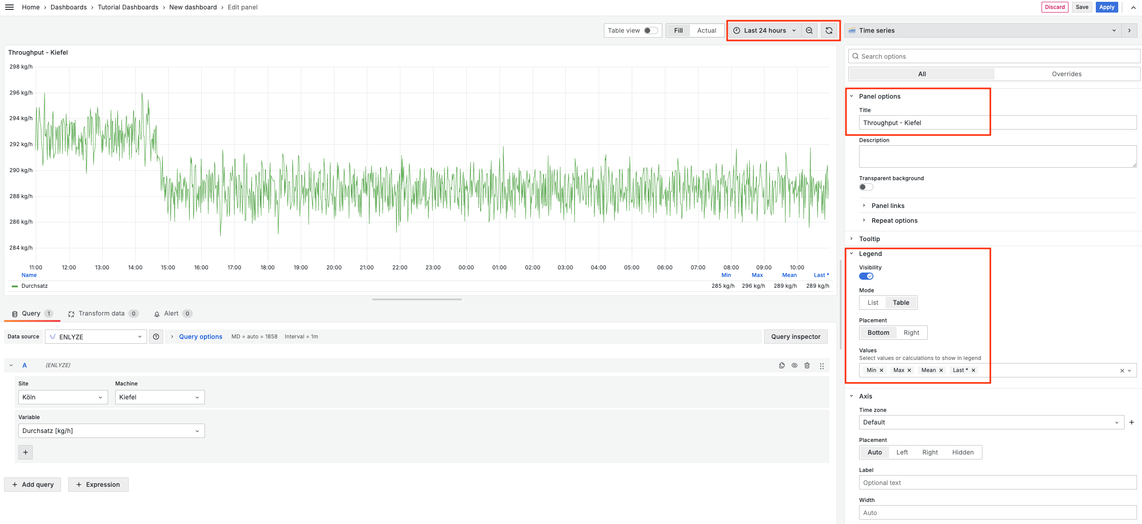Click the Apply button
This screenshot has height=524, width=1142.
tap(1106, 7)
